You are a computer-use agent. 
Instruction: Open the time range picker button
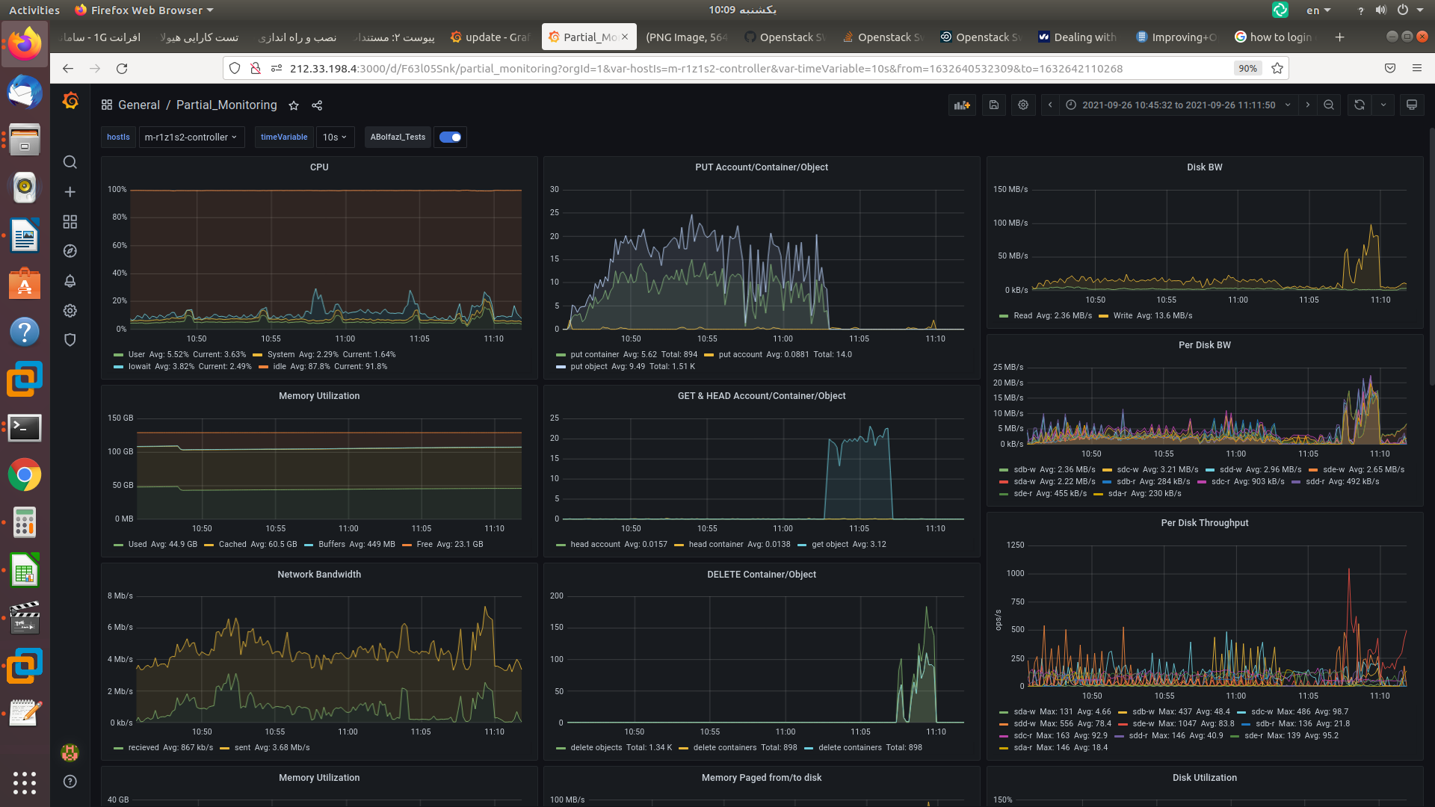point(1179,105)
